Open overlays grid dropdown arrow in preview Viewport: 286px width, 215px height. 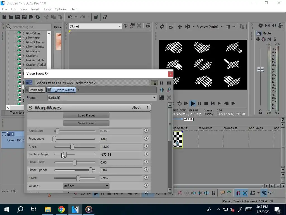[234, 27]
